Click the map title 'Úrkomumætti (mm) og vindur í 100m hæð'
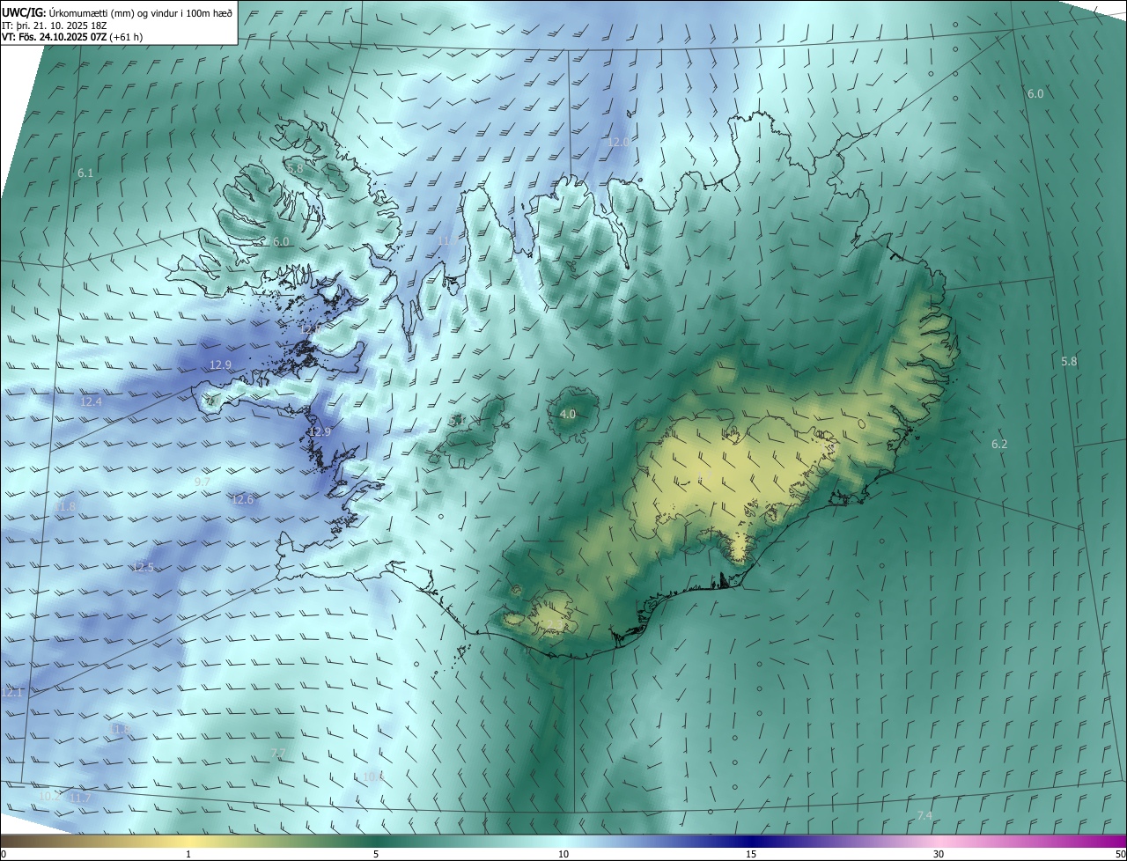The image size is (1127, 861). [x=140, y=13]
